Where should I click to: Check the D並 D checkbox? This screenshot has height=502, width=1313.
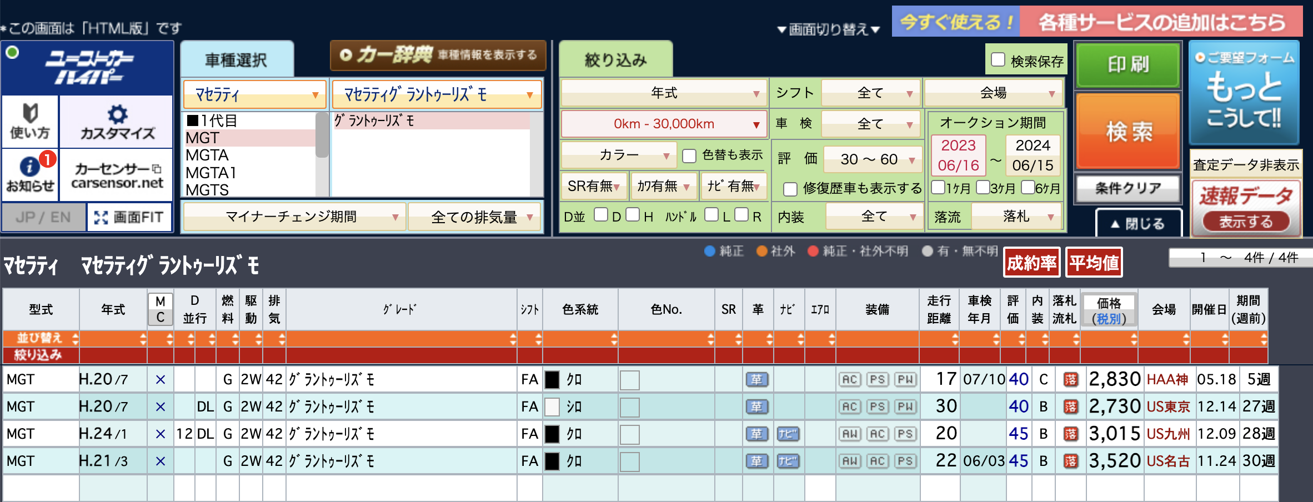601,214
